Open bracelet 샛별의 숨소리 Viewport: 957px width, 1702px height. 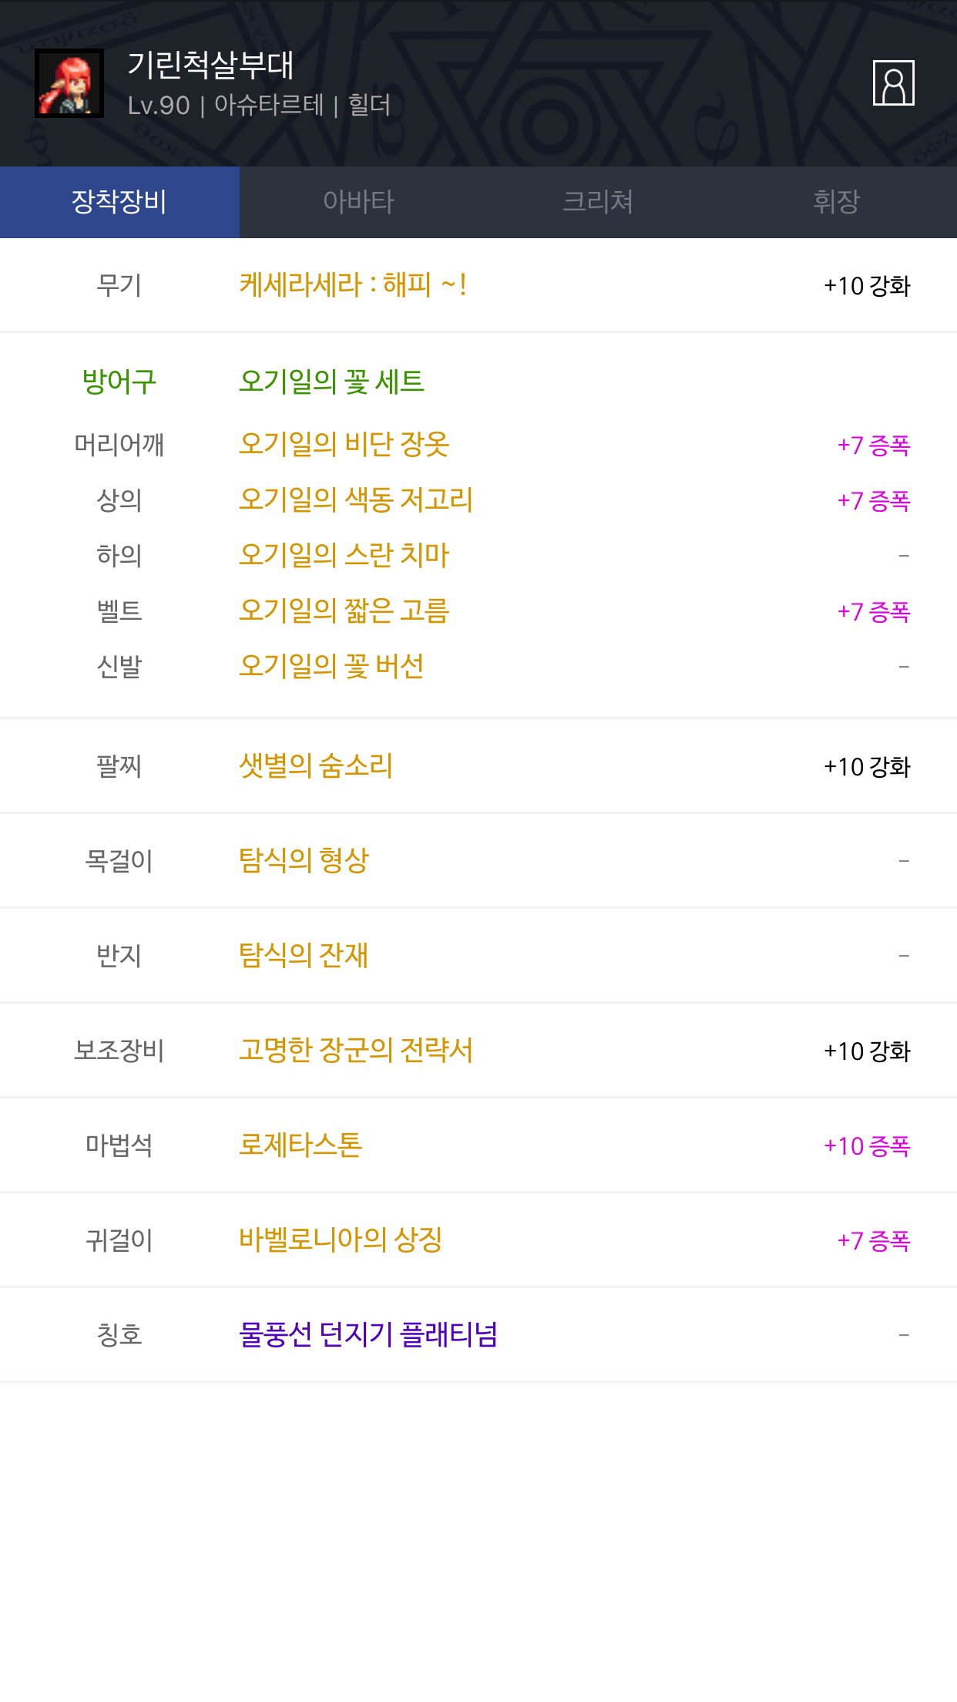pos(316,765)
